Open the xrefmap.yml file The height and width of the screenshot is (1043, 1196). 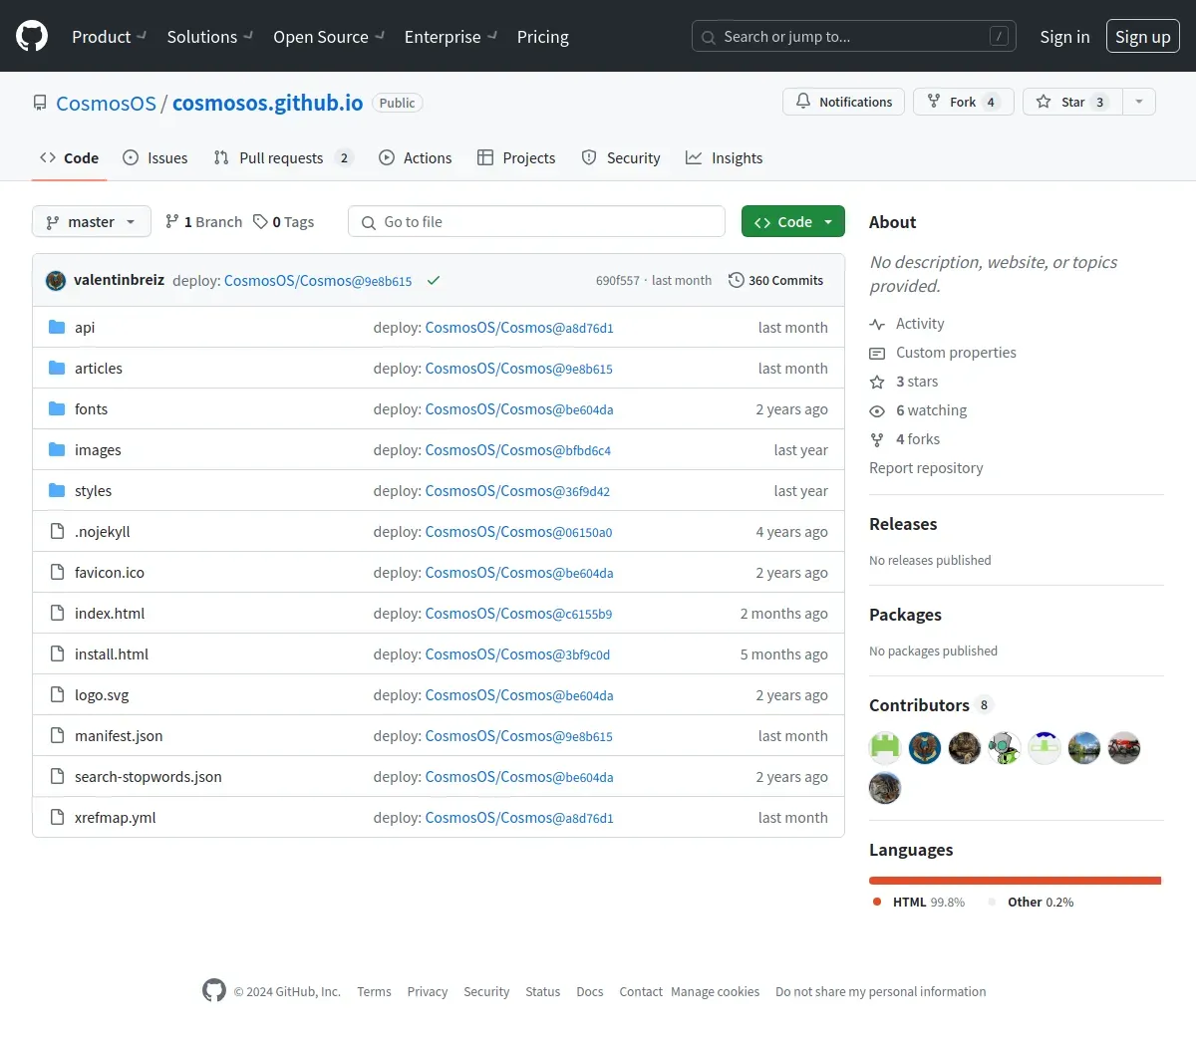pyautogui.click(x=116, y=817)
